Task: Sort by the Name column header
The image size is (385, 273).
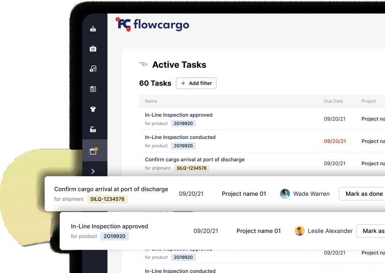Action: coord(151,101)
